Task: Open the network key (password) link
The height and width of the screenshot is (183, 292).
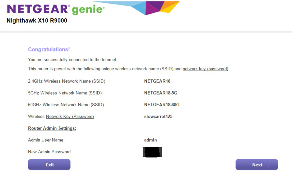Action: (205, 69)
